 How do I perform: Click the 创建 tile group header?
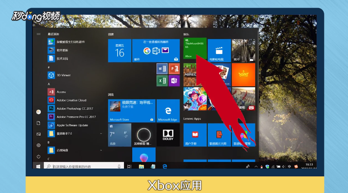111,34
